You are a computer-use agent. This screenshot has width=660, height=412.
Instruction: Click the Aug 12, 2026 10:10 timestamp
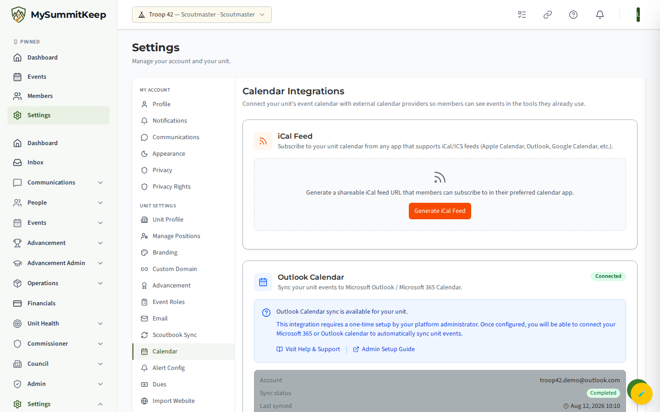[x=592, y=406]
